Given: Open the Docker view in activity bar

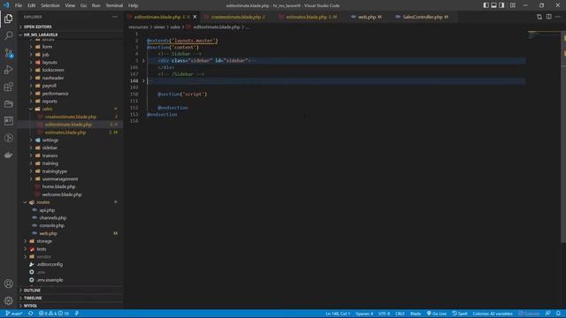Looking at the screenshot, I should click(x=8, y=155).
